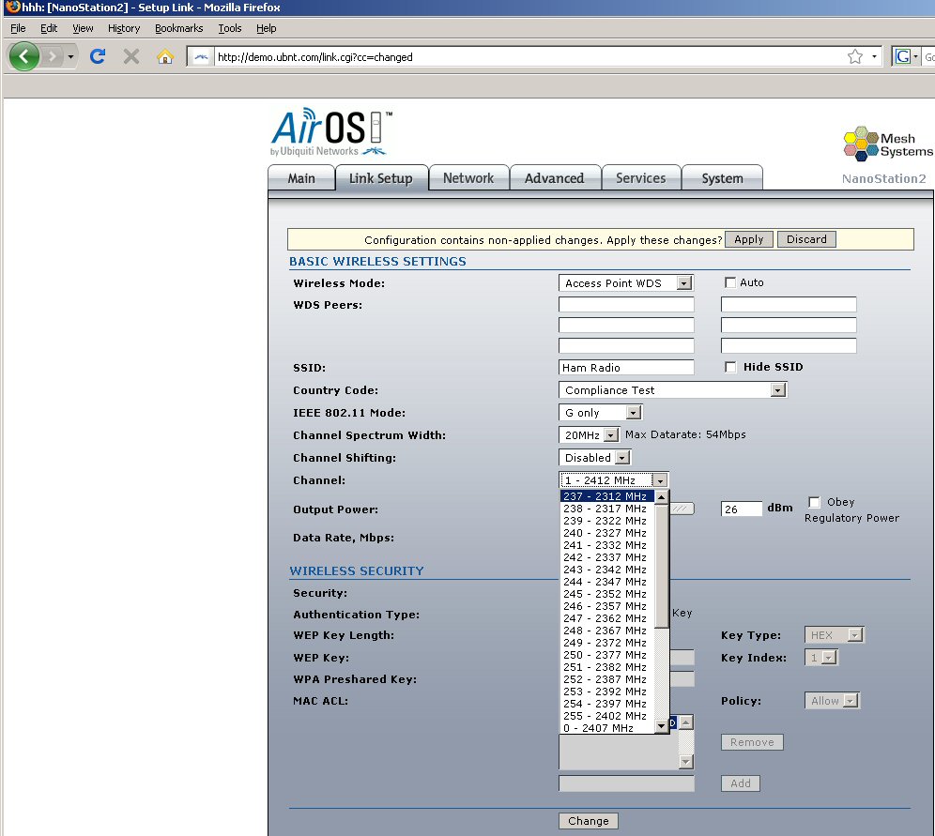Click the Output Power dBm value field
This screenshot has height=836, width=935.
click(742, 509)
